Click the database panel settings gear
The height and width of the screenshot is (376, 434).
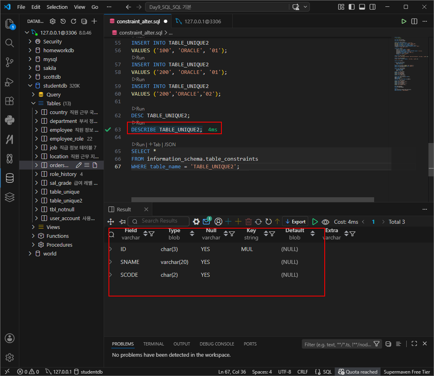[53, 21]
